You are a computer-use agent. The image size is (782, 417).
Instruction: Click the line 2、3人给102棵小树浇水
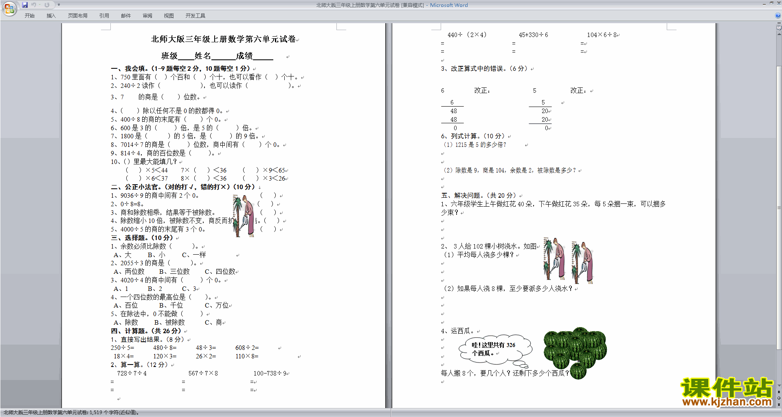489,246
